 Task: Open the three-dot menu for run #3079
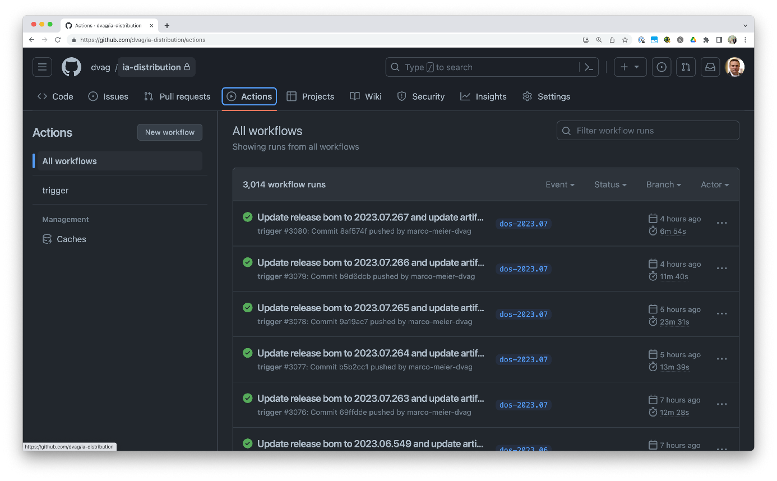pyautogui.click(x=722, y=269)
